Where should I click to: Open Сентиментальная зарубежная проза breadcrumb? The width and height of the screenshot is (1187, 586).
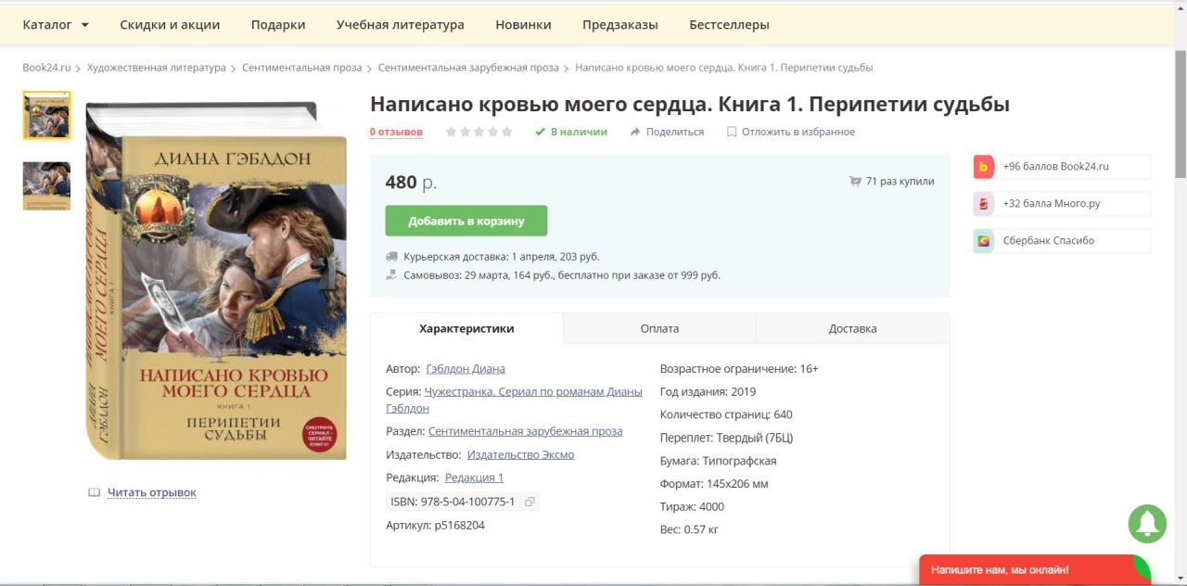[468, 68]
